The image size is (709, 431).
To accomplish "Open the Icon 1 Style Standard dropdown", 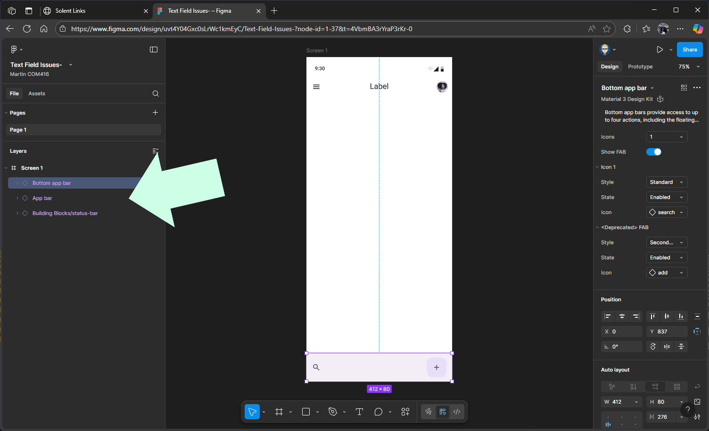I will coord(667,182).
